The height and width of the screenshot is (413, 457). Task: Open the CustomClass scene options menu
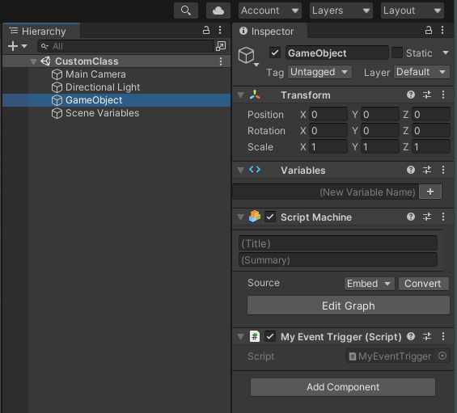coord(221,61)
